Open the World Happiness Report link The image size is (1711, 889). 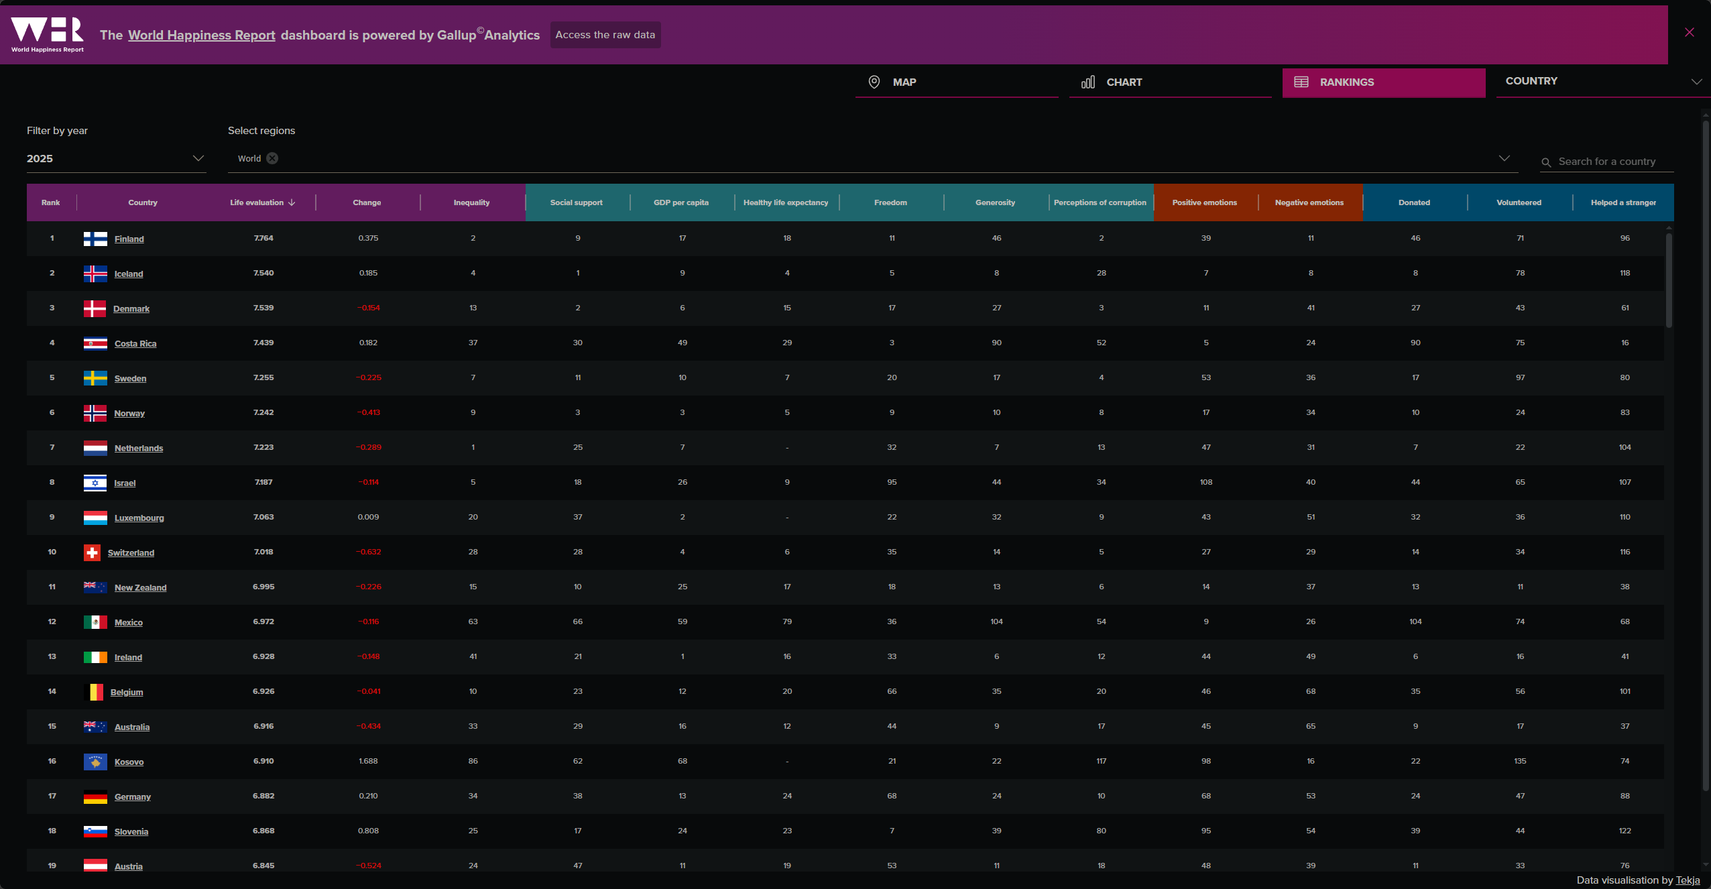(201, 35)
